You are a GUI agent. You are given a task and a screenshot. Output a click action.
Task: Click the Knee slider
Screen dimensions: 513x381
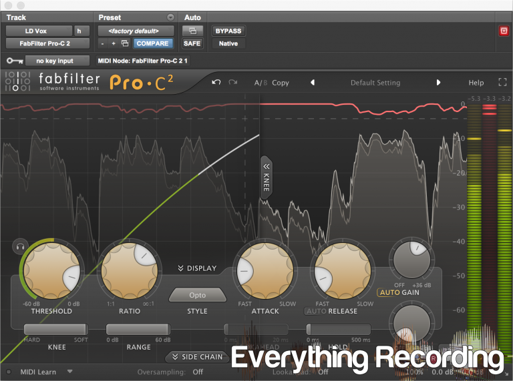[x=56, y=329]
